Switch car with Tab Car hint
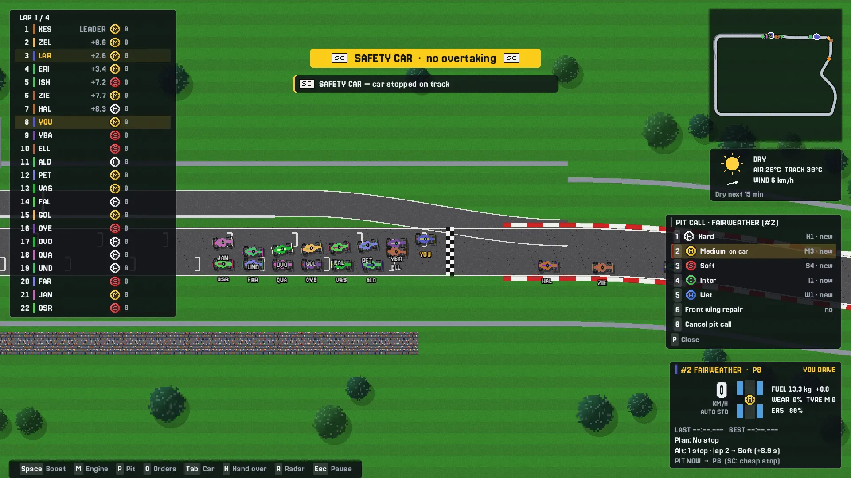 pyautogui.click(x=199, y=469)
